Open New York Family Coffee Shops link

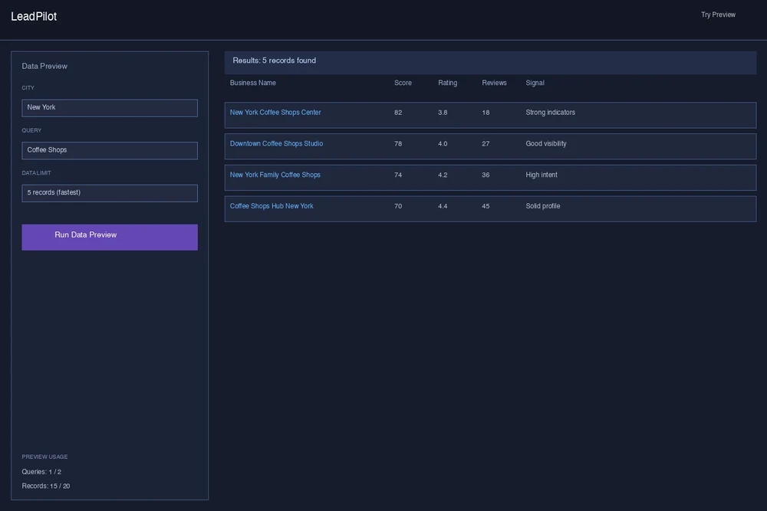[x=275, y=175]
